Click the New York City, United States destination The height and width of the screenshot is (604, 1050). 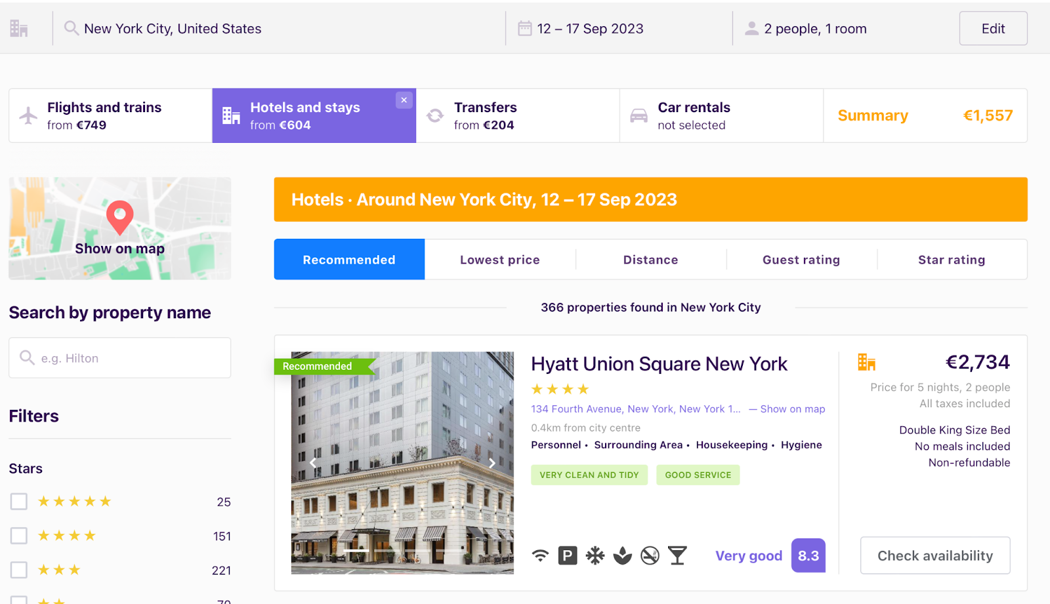click(x=173, y=28)
